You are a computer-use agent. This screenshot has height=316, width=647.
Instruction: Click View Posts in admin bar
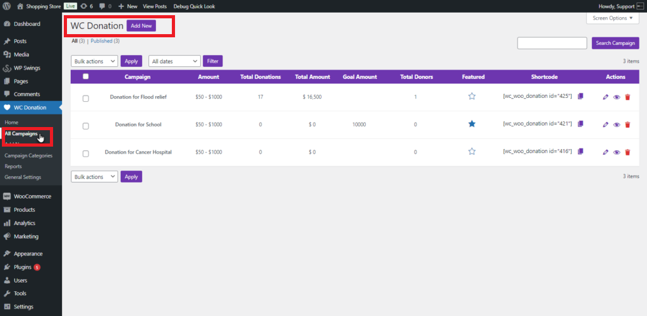coord(155,6)
